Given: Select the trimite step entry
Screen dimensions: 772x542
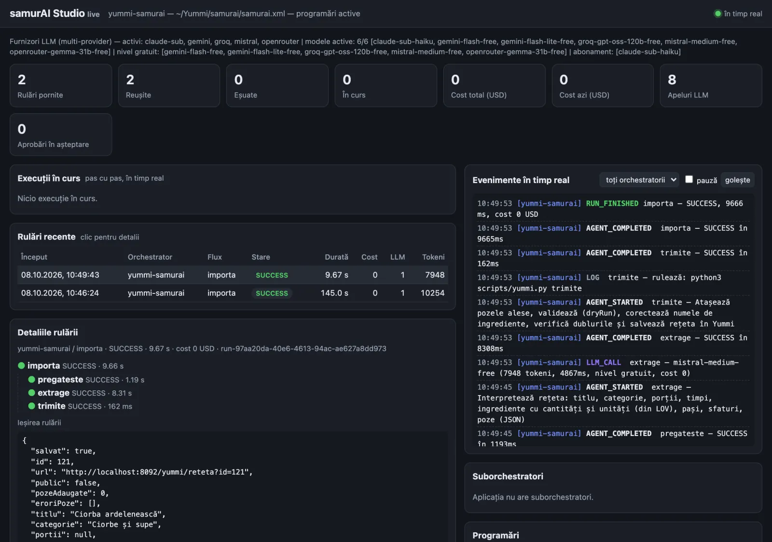Looking at the screenshot, I should click(80, 406).
